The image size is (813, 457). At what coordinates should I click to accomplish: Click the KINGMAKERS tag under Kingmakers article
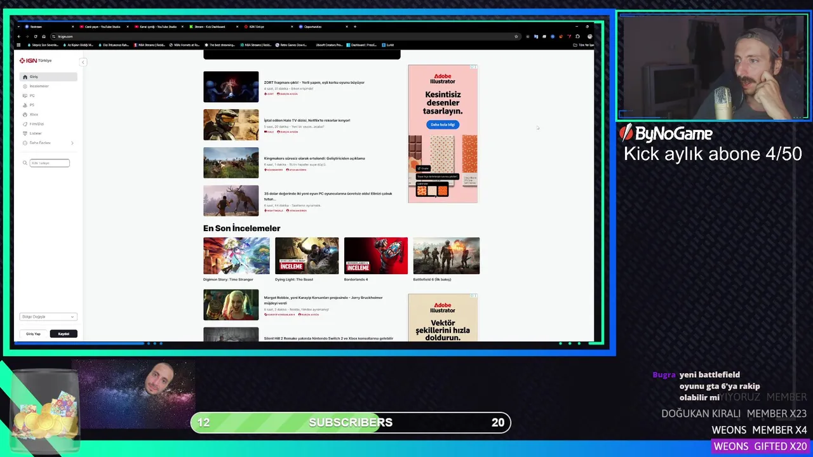tap(274, 170)
